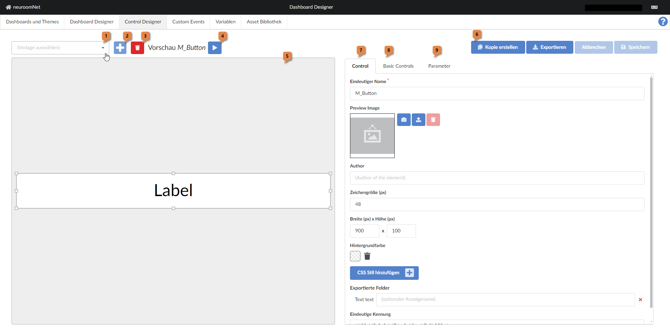670x336 pixels.
Task: Open the Parameter tab
Action: tap(439, 66)
